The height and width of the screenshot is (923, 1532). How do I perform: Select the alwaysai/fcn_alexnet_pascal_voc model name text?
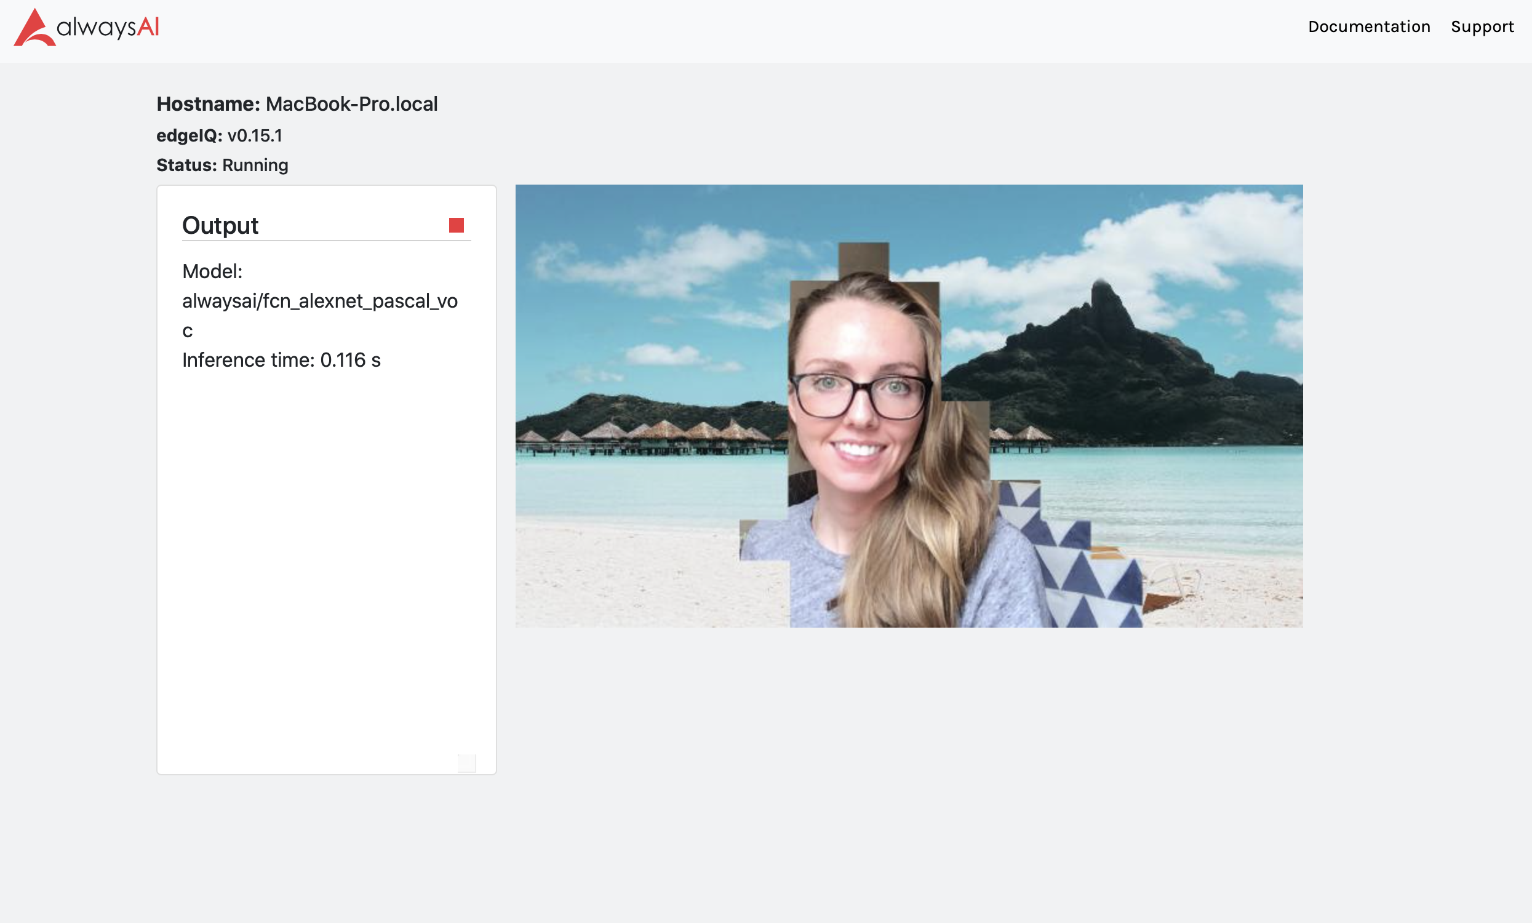(x=319, y=302)
